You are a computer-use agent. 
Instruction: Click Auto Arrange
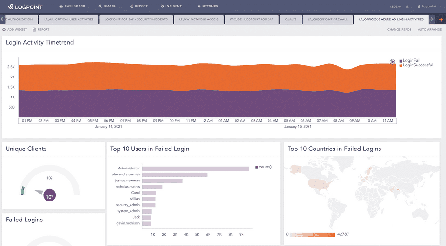[429, 30]
